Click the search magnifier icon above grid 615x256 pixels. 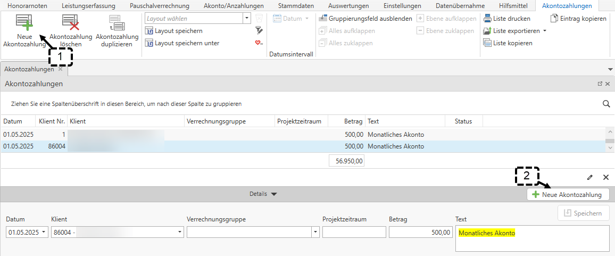[x=606, y=104]
